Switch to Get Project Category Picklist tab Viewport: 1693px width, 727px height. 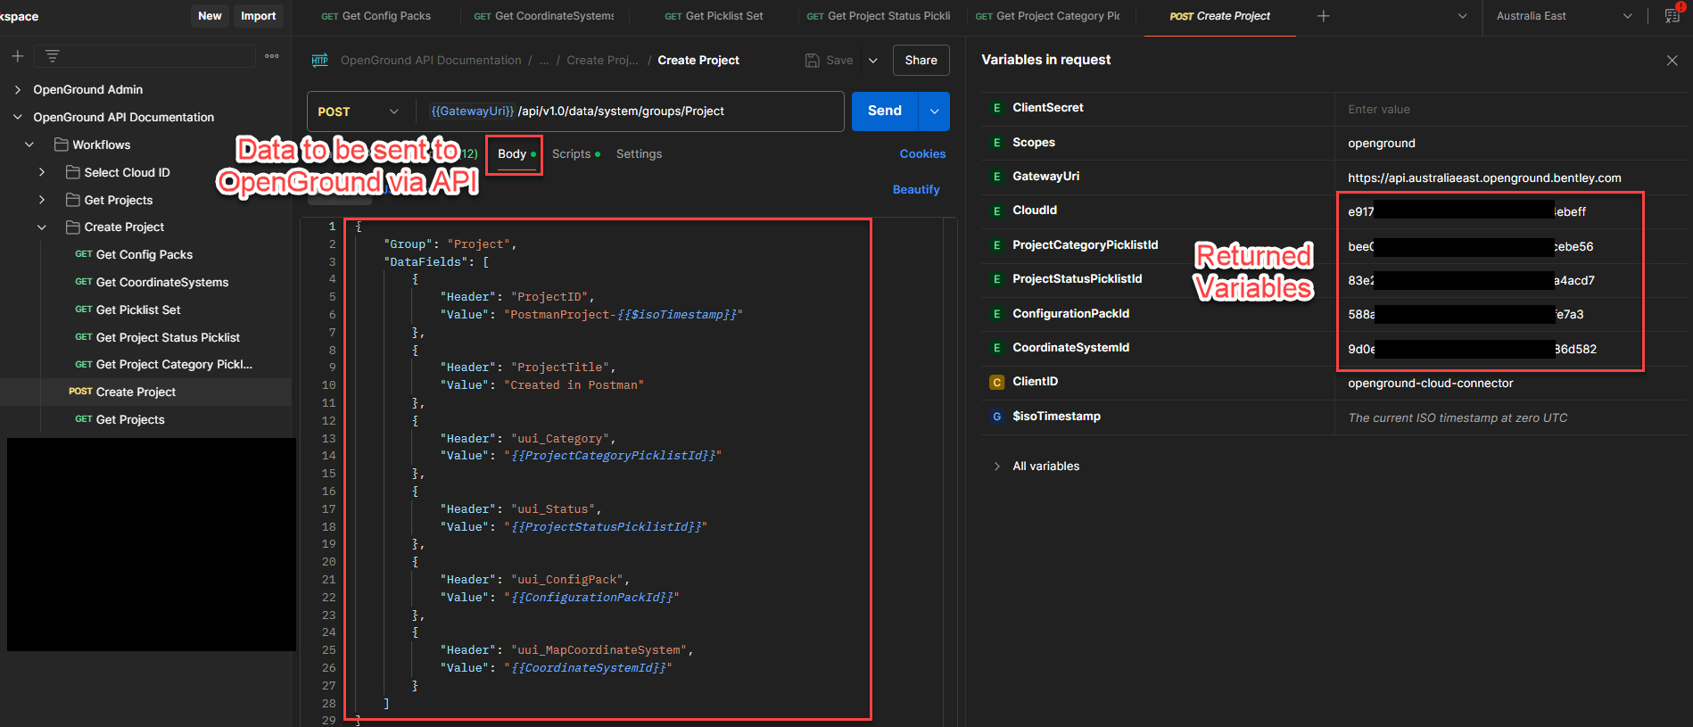point(1048,16)
